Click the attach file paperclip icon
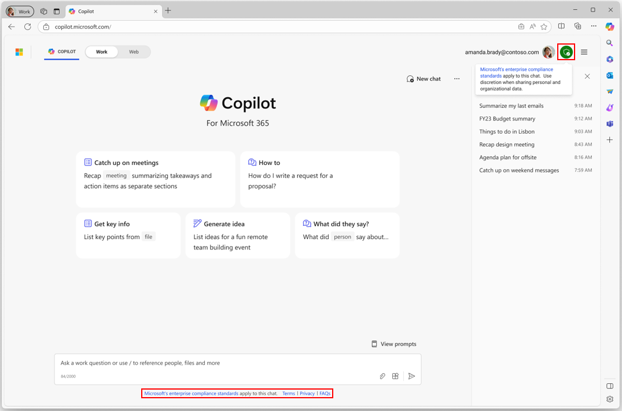The image size is (622, 411). pos(382,376)
